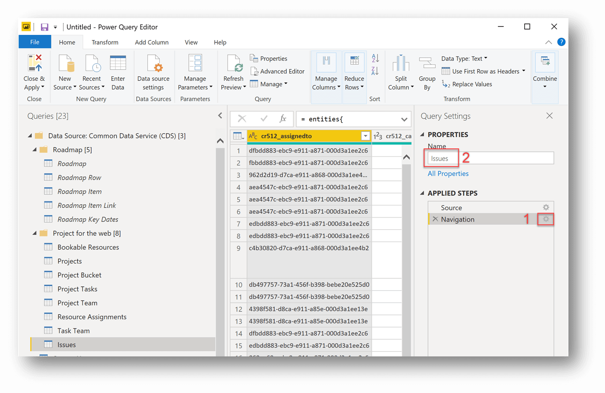Open All Properties link
Viewport: 605px width, 393px height.
coord(448,174)
